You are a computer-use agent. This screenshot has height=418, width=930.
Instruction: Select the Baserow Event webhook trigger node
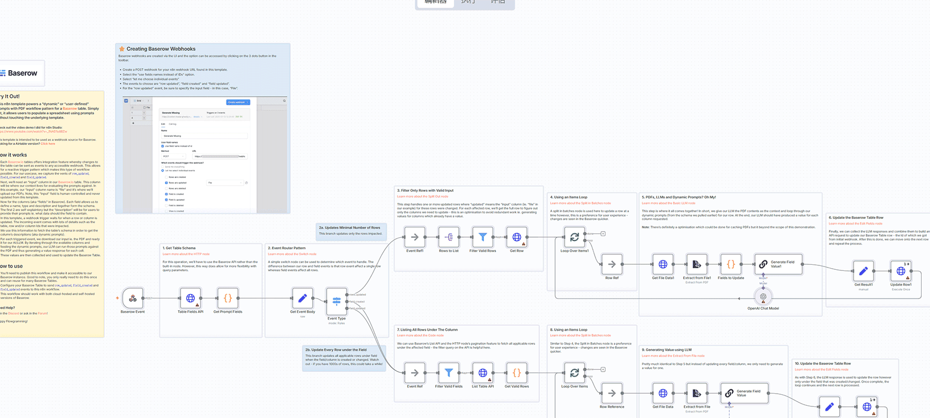(x=133, y=299)
